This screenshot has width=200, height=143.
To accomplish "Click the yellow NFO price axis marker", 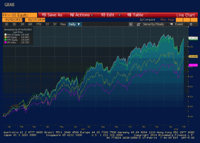I will click(x=193, y=56).
